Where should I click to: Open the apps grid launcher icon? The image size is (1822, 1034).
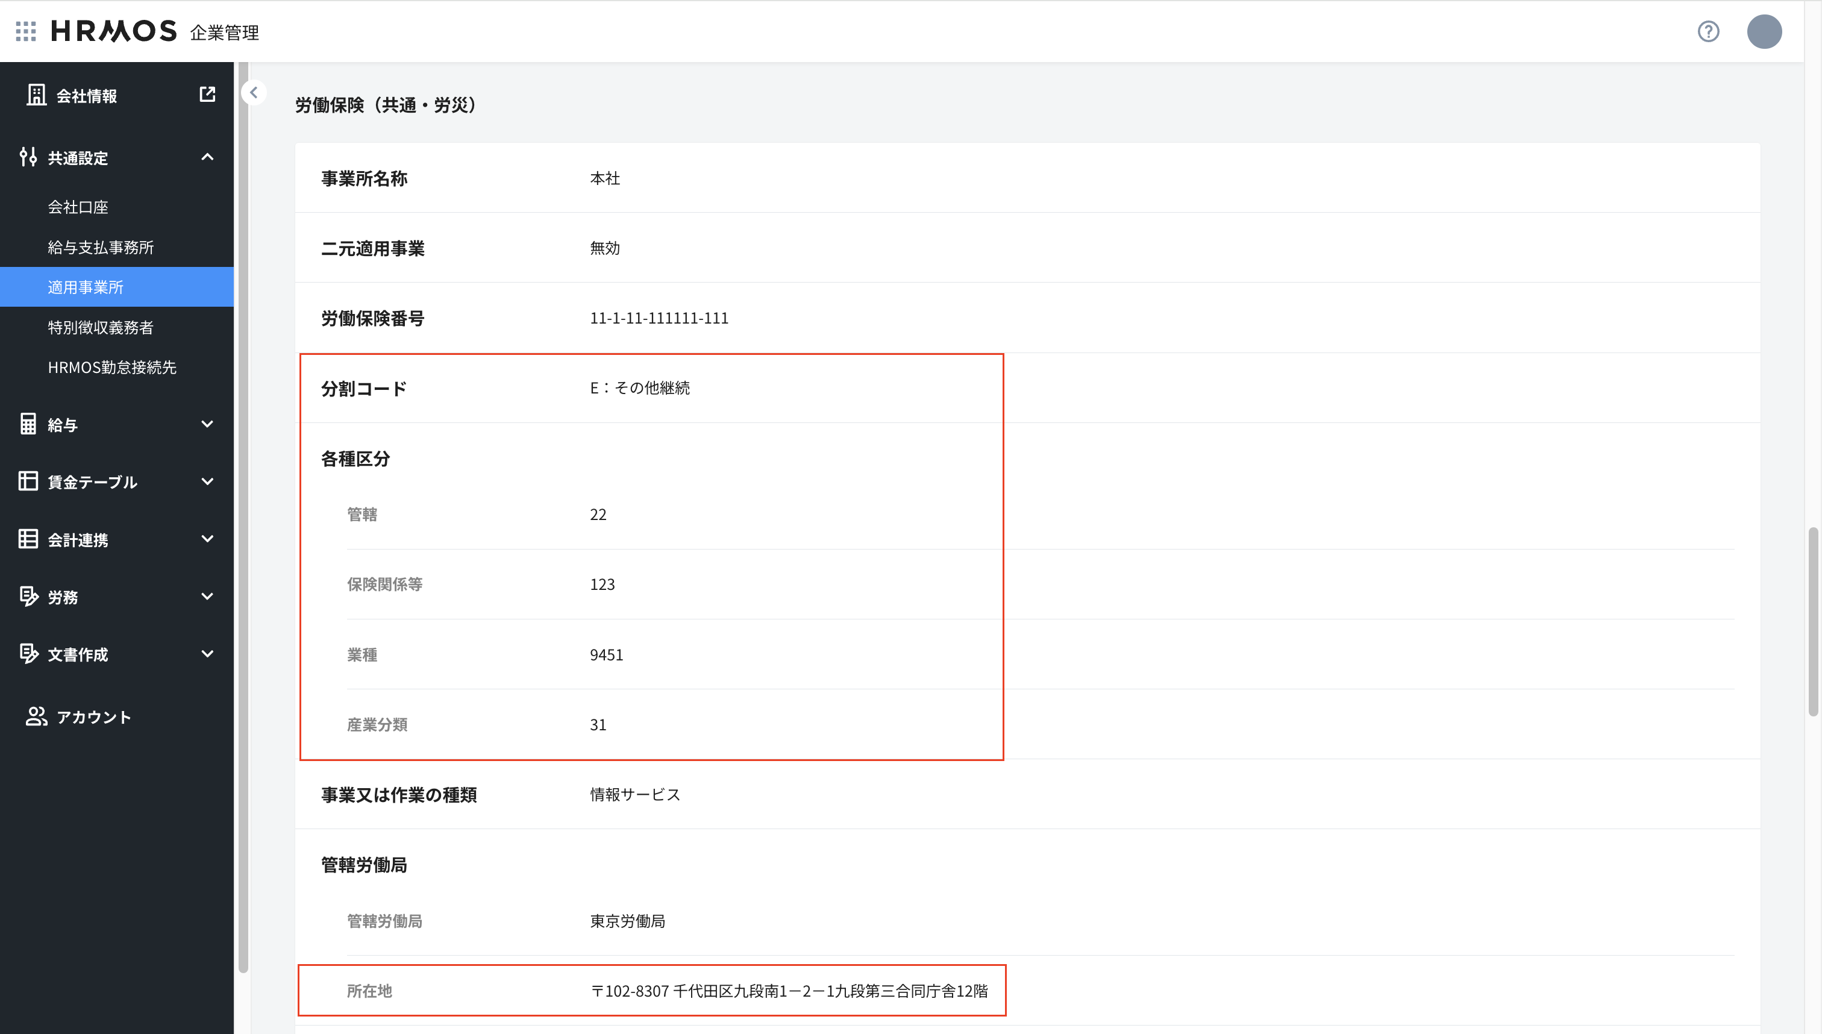(x=25, y=31)
